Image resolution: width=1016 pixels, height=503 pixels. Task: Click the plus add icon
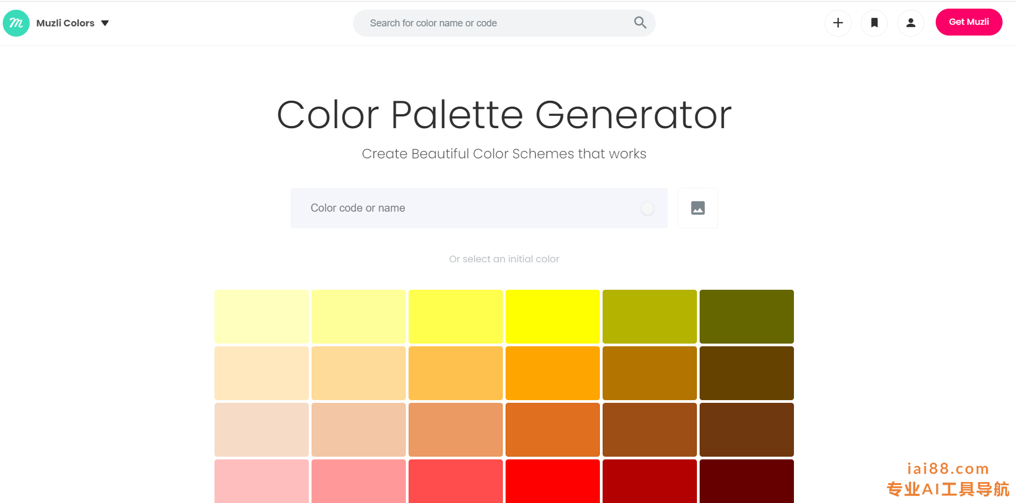(838, 23)
